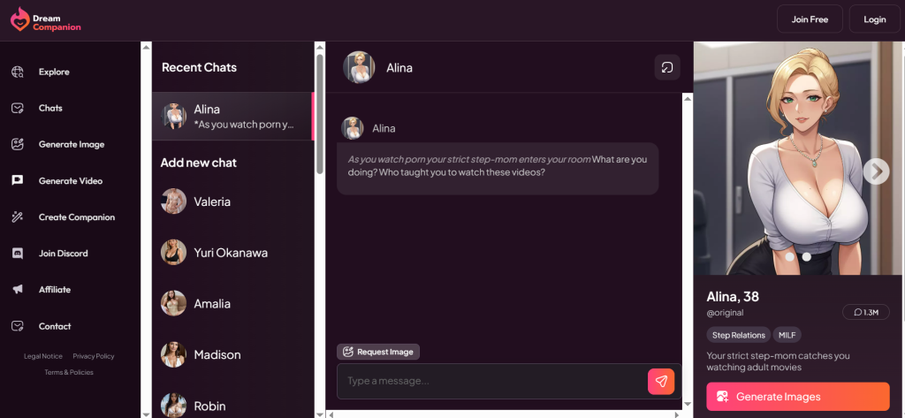Click the Login button
This screenshot has height=418, width=905.
[874, 19]
